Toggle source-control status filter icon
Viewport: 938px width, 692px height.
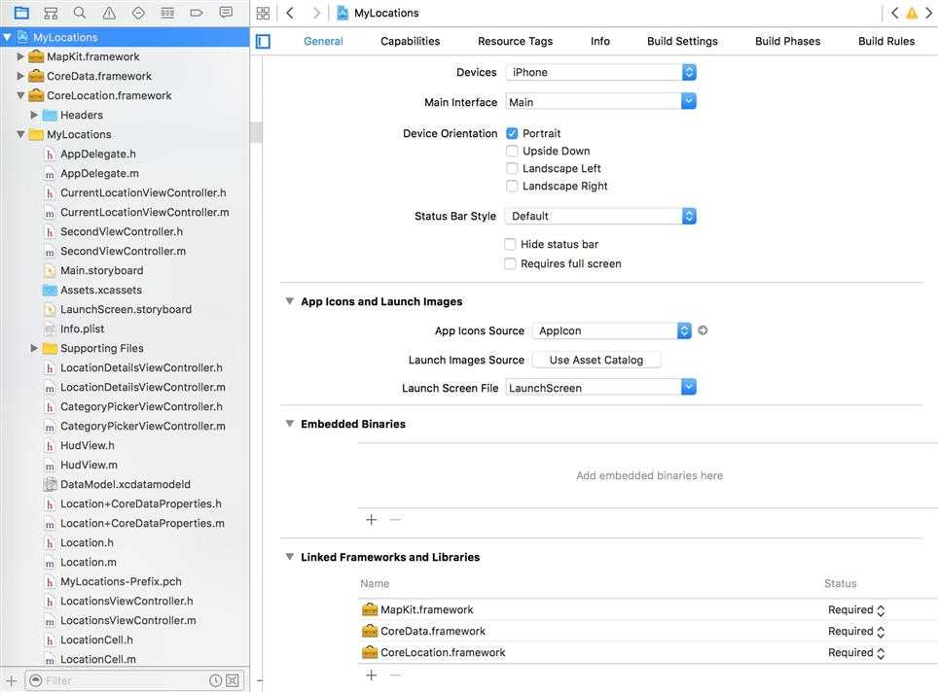tap(233, 680)
